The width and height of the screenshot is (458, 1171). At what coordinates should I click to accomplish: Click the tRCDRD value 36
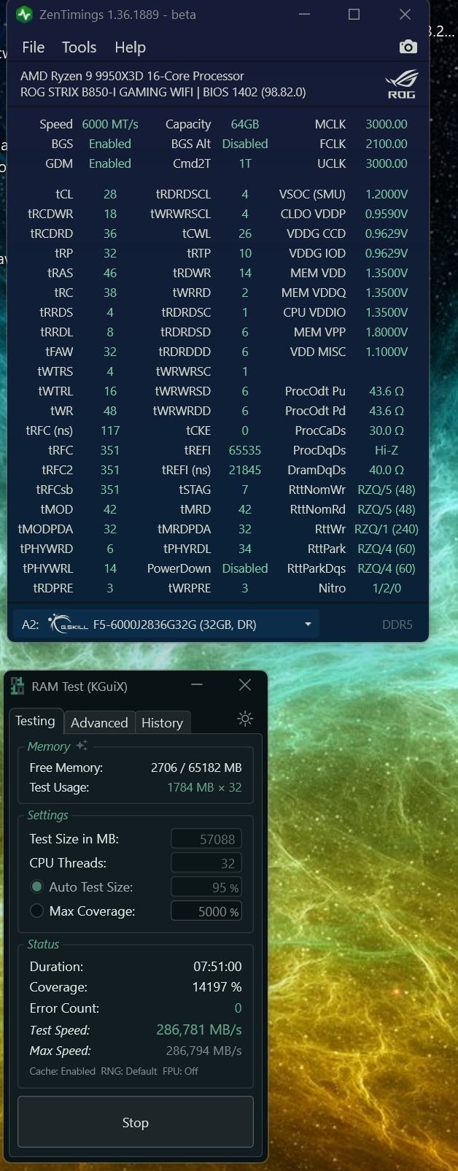[x=110, y=233]
